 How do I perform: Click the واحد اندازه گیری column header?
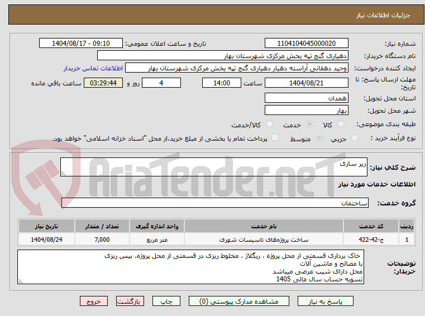pos(157,226)
